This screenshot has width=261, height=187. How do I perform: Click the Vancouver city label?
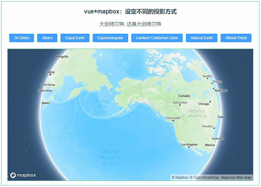[173, 118]
